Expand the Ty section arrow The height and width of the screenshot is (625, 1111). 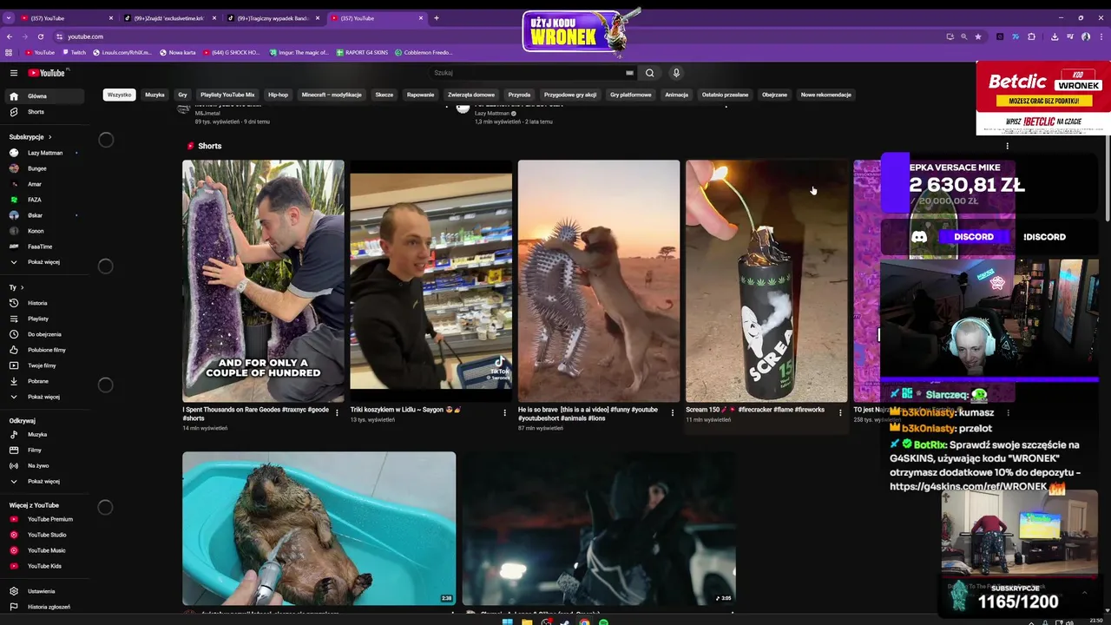point(22,287)
